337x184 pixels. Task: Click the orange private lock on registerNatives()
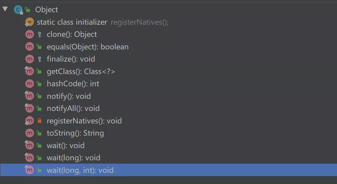(39, 121)
